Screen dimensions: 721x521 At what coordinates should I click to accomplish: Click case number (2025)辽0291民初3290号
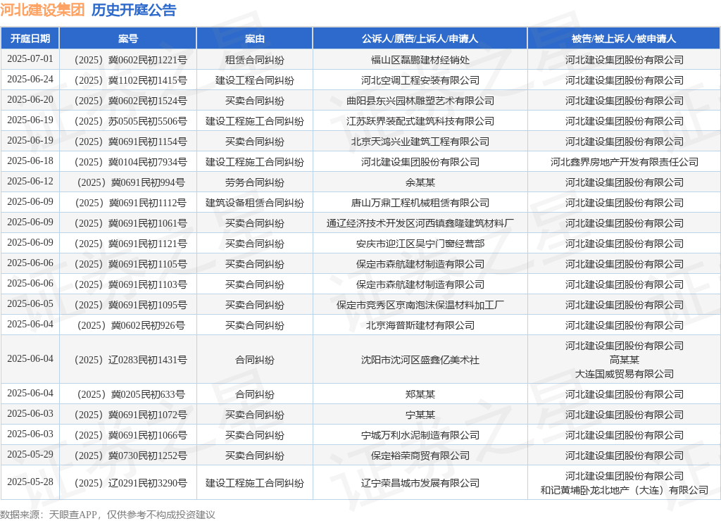click(130, 483)
